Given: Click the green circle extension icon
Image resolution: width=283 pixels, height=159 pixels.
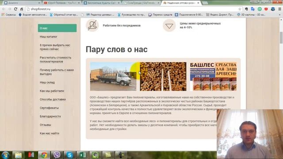Looking at the screenshot, I should click(260, 9).
